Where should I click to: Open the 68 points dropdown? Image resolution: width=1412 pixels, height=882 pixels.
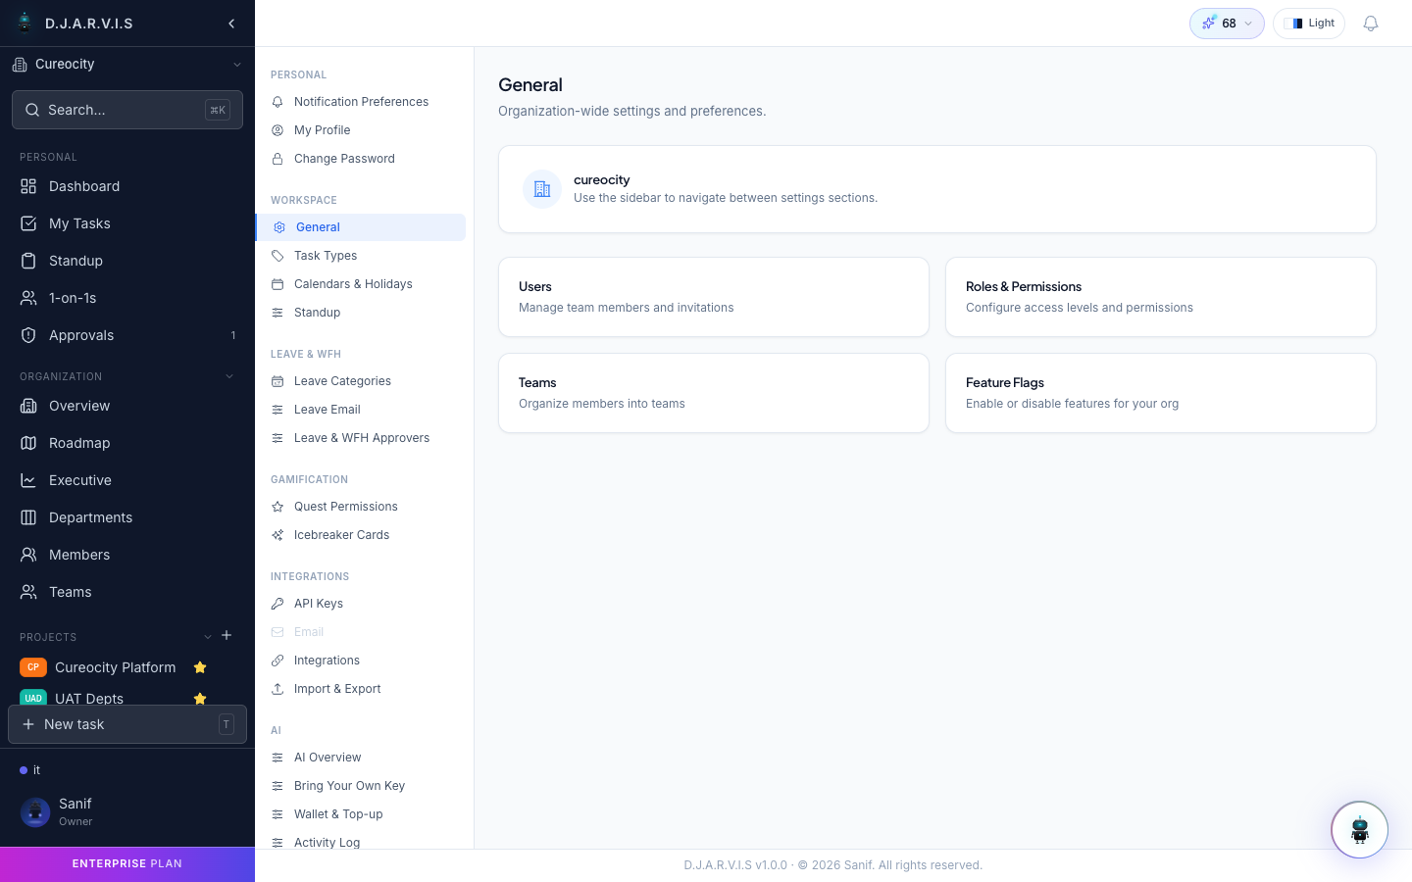1227,24
